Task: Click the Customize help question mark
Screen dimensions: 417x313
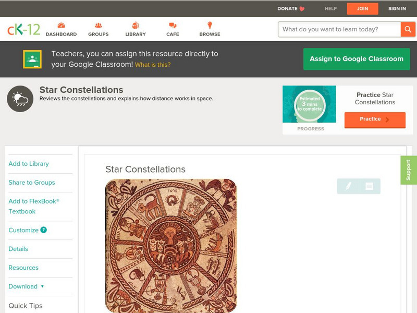Action: click(x=44, y=230)
